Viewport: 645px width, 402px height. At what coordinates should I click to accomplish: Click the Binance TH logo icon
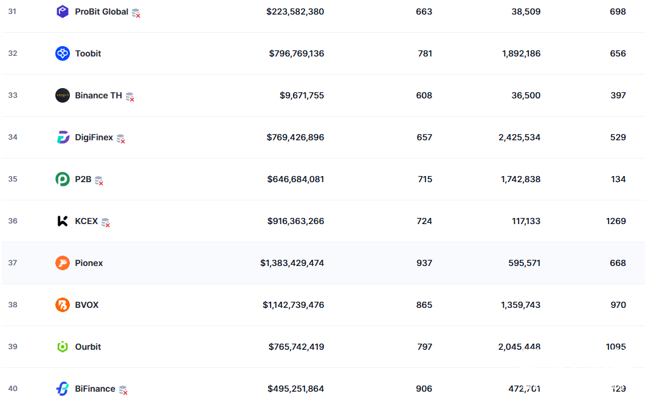63,95
